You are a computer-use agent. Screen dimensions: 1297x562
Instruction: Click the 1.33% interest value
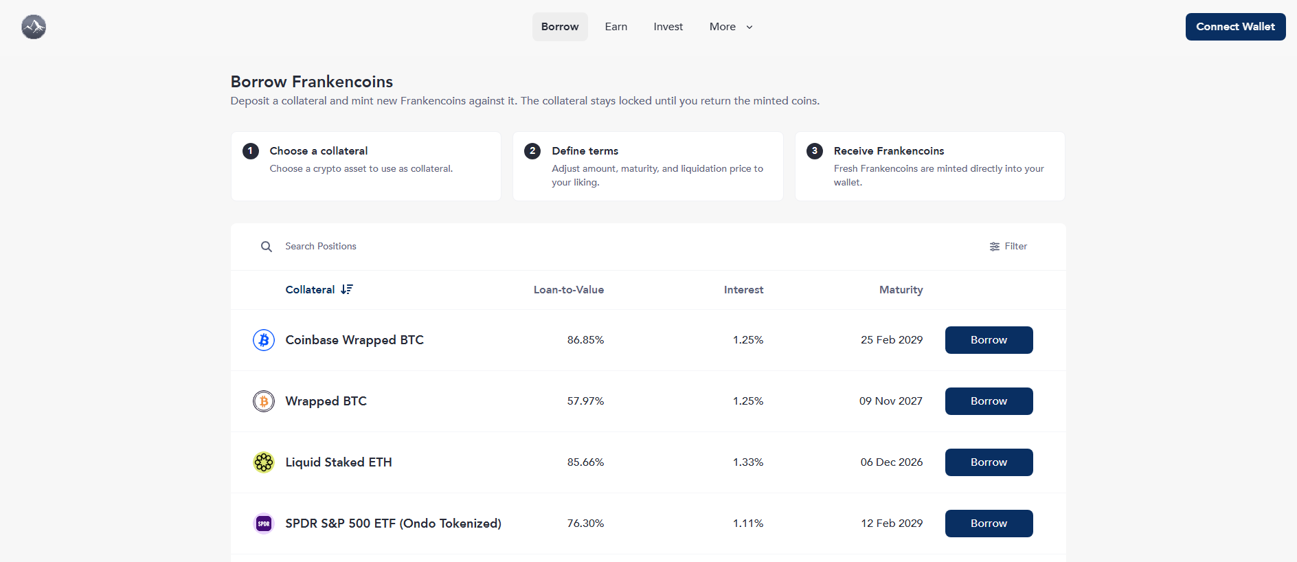pos(748,462)
